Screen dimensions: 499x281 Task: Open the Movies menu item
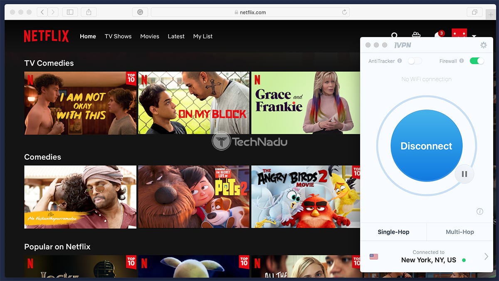pos(150,36)
